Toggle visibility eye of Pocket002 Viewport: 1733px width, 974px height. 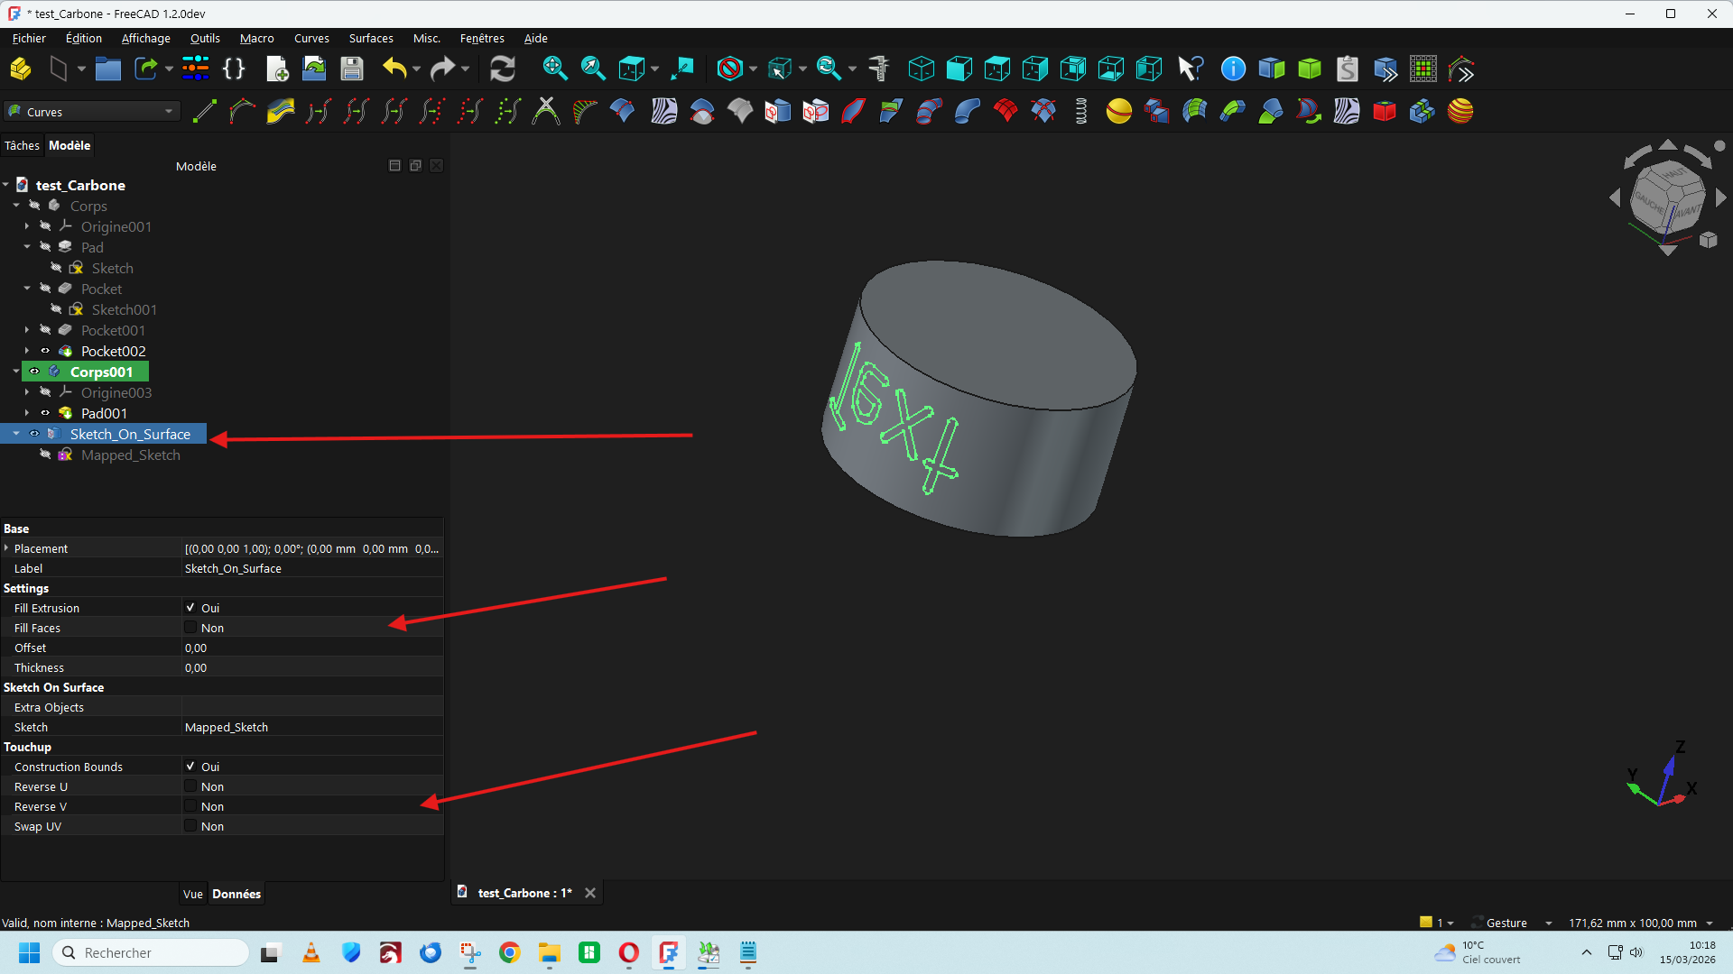(x=45, y=351)
